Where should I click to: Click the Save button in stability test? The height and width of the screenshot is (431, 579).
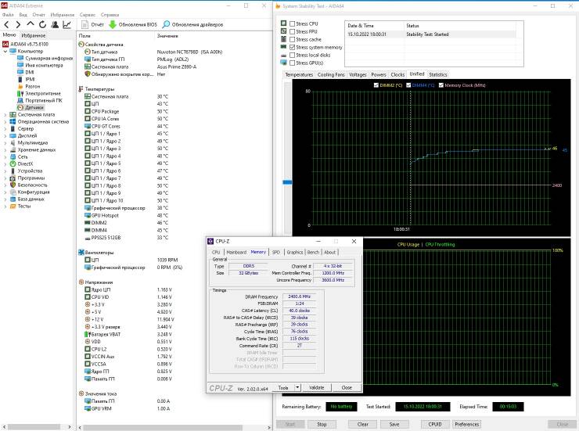pos(394,424)
